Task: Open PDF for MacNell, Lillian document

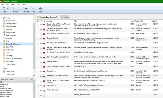Action: (44, 48)
